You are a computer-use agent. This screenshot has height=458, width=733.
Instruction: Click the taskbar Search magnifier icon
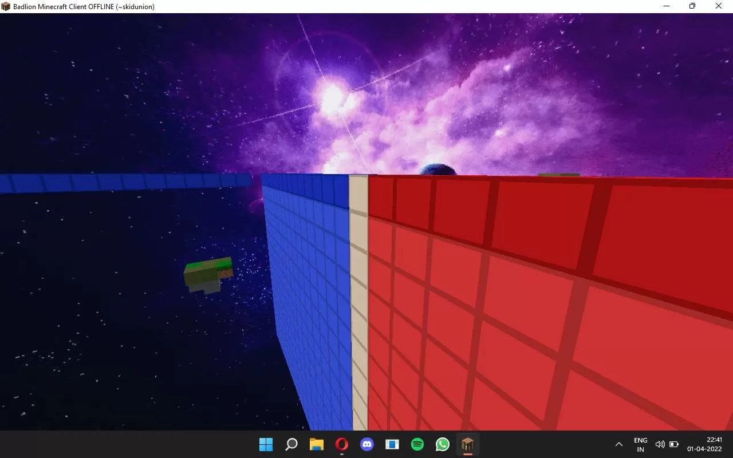click(291, 444)
